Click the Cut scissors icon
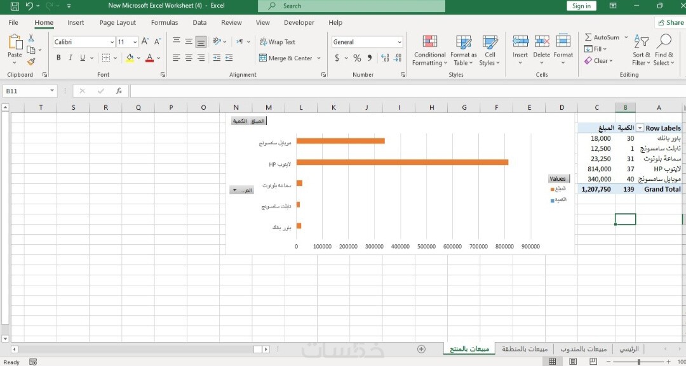 point(31,38)
